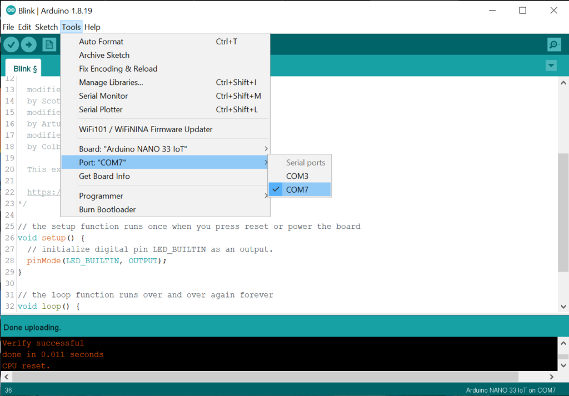Image resolution: width=569 pixels, height=396 pixels.
Task: Choose Auto Format from Tools menu
Action: click(101, 42)
